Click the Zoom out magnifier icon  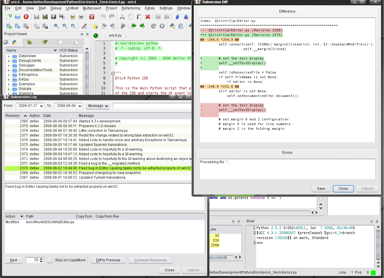click(65, 26)
